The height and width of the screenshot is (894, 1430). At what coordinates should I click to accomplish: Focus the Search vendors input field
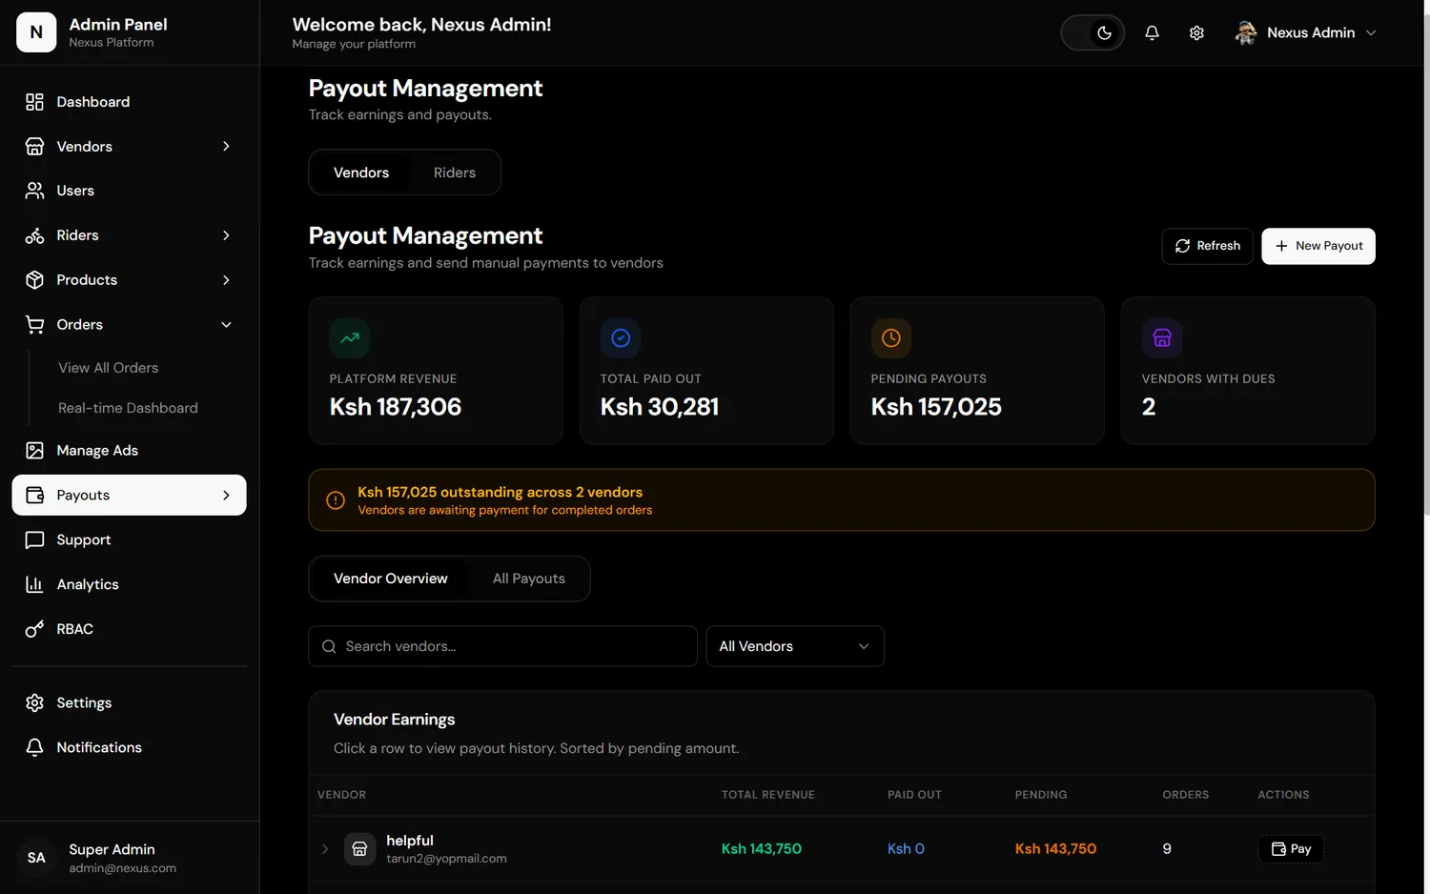point(502,646)
